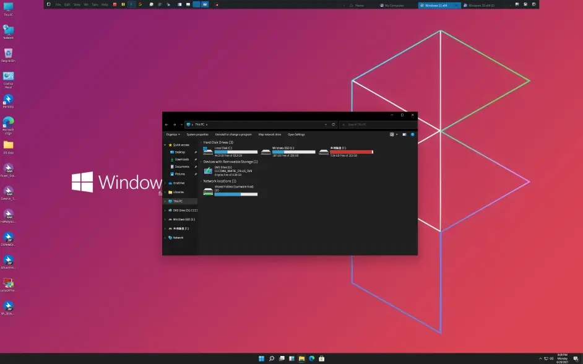Click the view layout icon in Explorer
Image resolution: width=583 pixels, height=364 pixels.
[392, 134]
